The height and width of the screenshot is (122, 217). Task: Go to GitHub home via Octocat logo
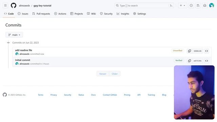14,5
